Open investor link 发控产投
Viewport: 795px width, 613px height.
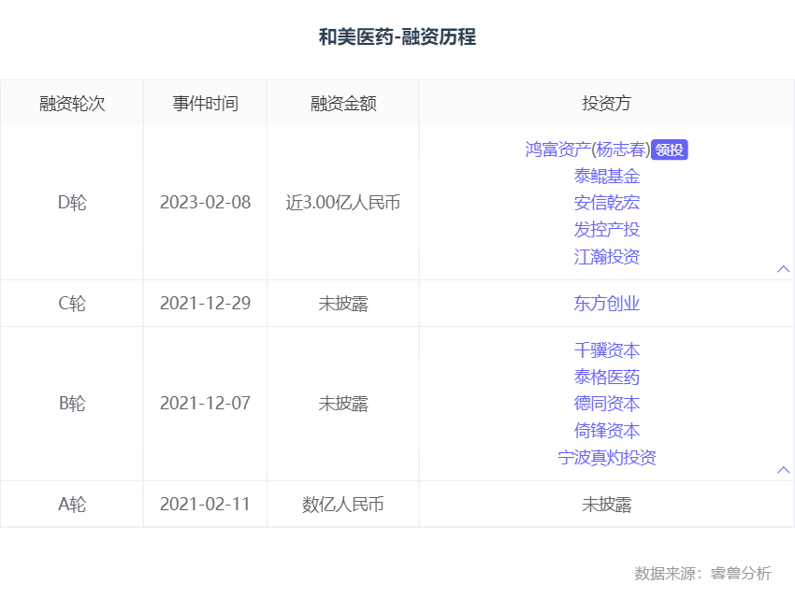point(606,230)
